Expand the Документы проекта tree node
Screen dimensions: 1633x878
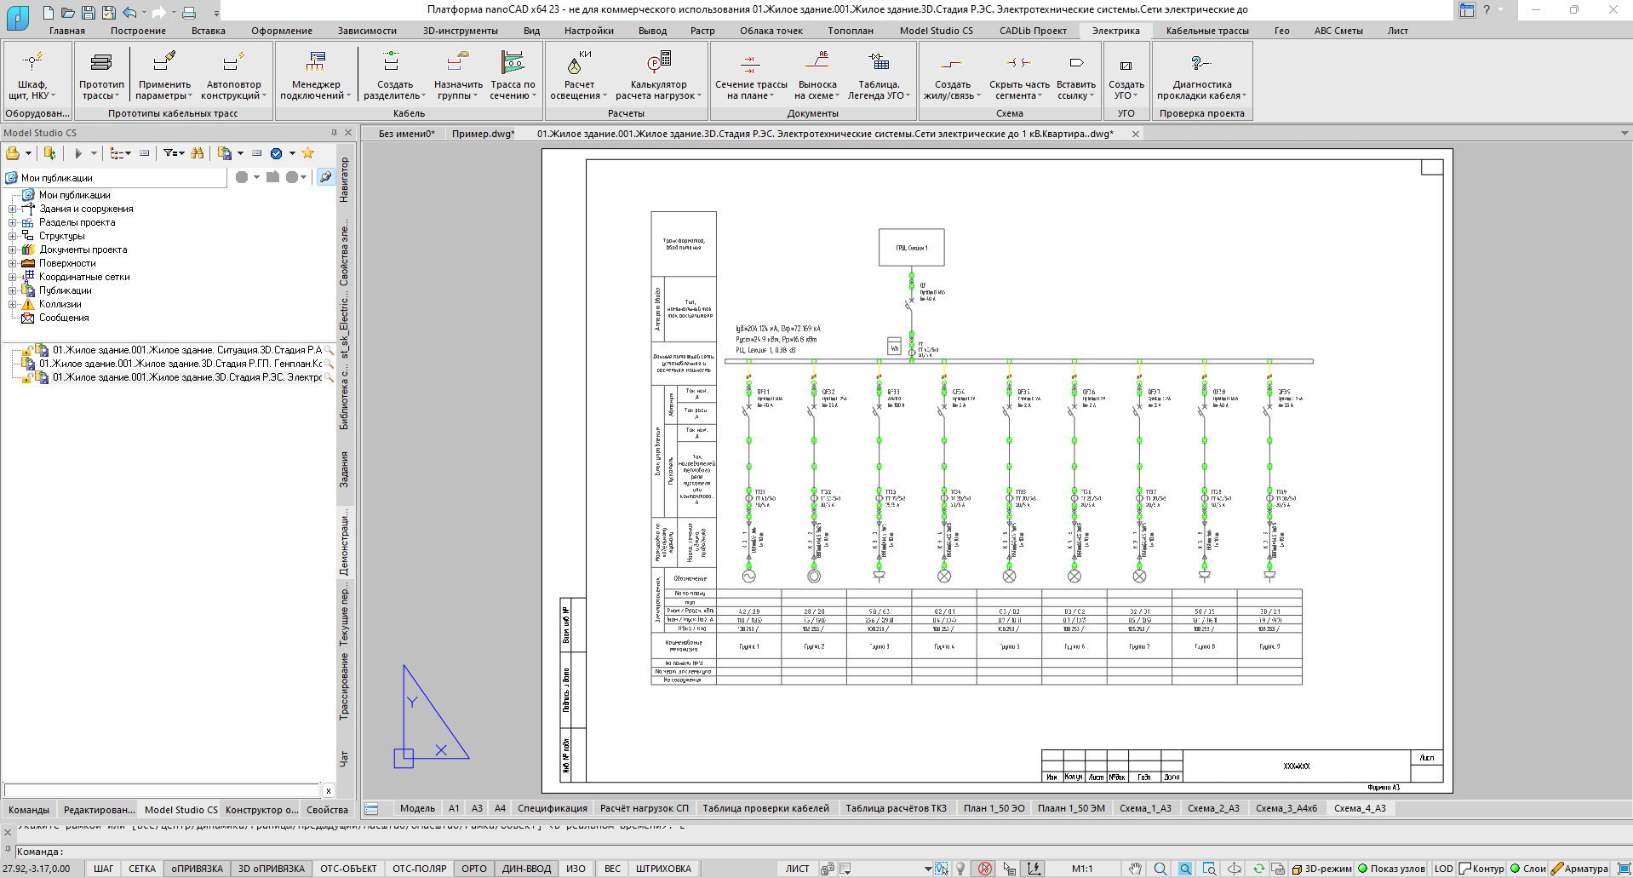pyautogui.click(x=13, y=250)
